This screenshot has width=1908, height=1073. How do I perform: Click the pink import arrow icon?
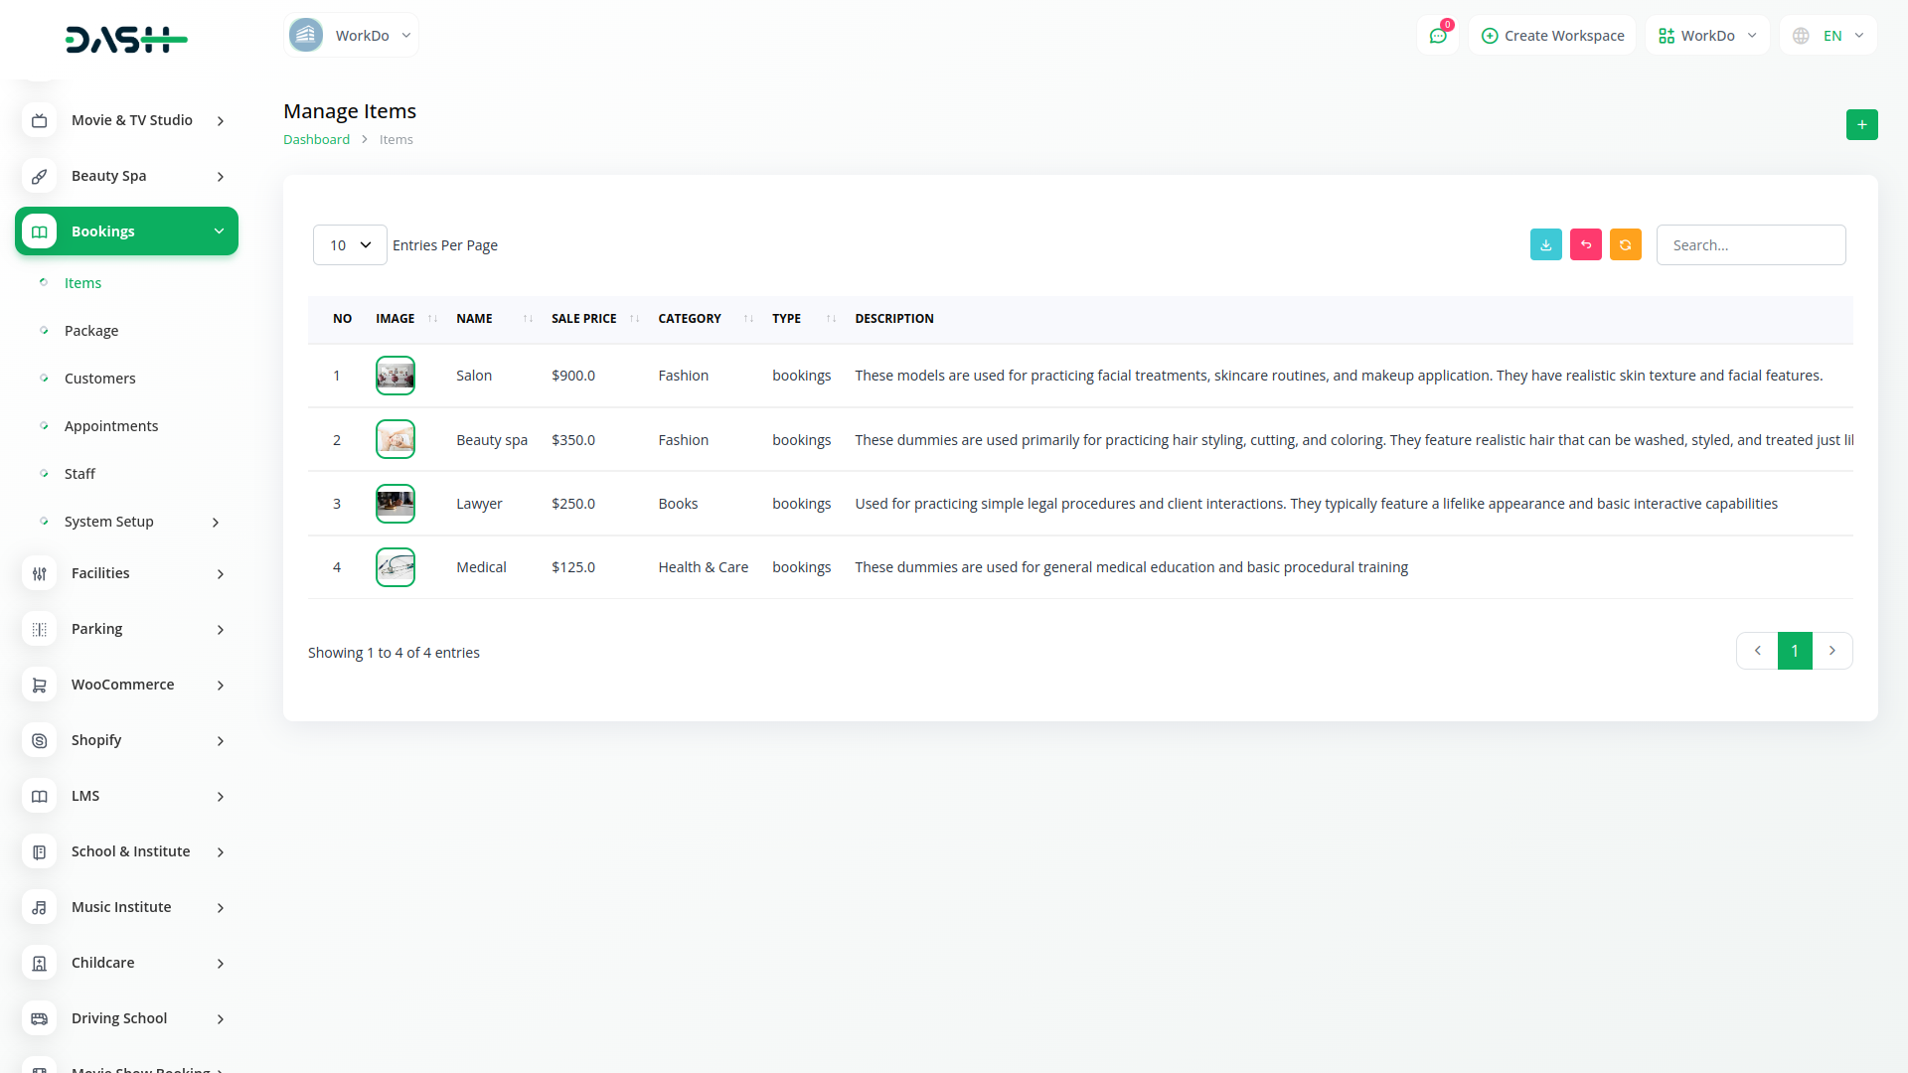click(1585, 244)
